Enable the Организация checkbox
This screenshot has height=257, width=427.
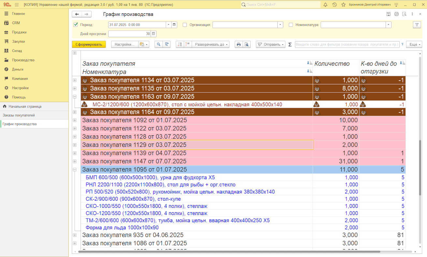(185, 24)
